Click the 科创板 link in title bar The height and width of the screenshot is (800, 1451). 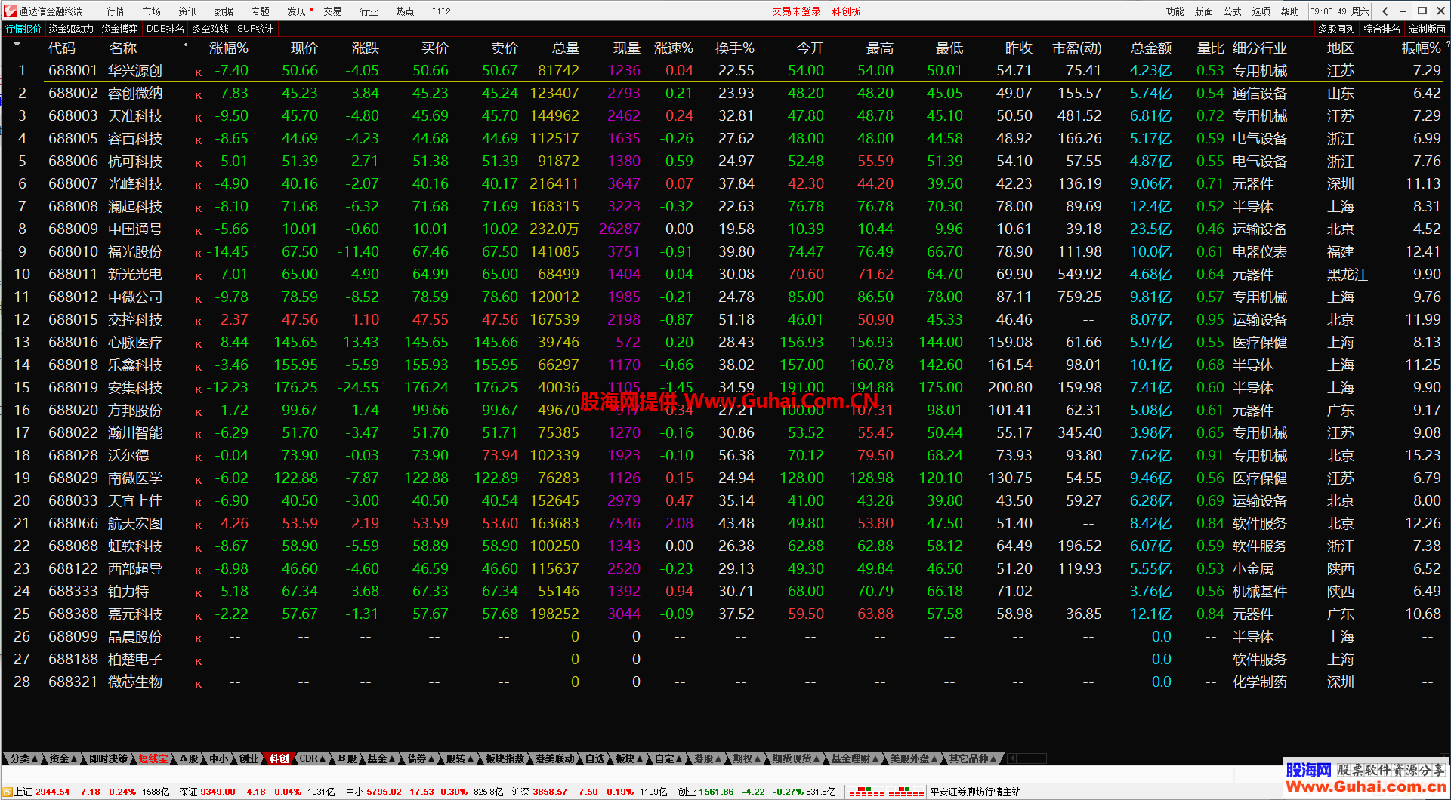[846, 11]
